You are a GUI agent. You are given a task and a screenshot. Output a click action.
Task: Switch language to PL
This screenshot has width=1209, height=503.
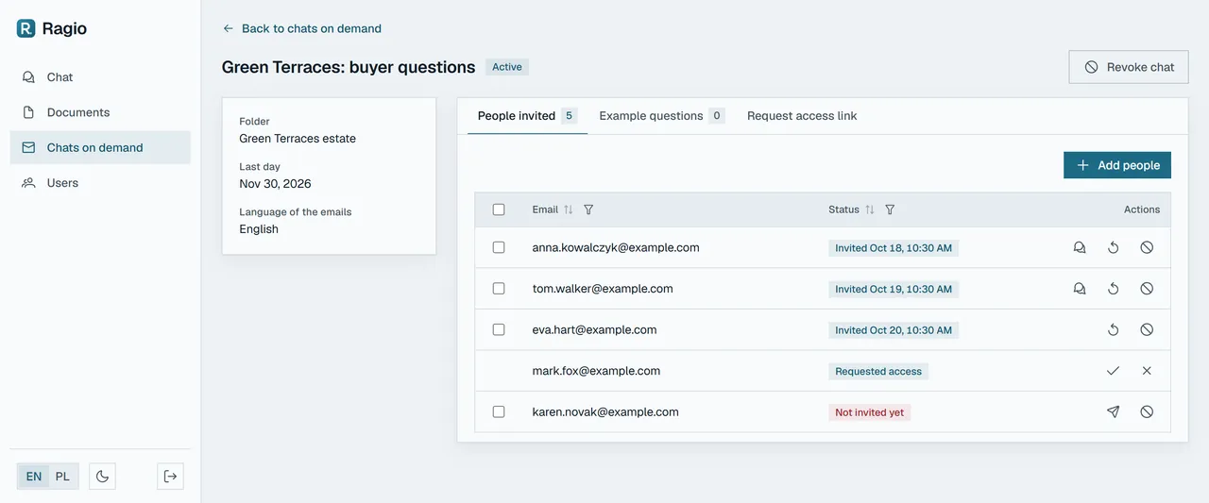coord(62,477)
